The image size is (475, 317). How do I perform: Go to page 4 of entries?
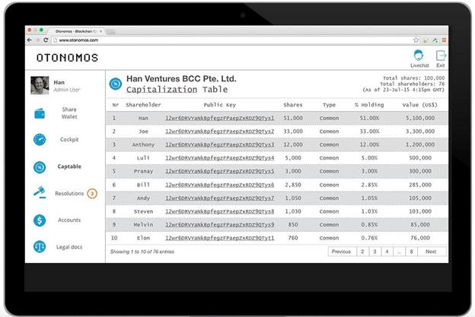coord(387,252)
